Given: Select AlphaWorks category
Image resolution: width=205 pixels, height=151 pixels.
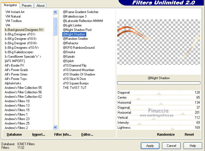Looking at the screenshot, I should pos(13,83).
